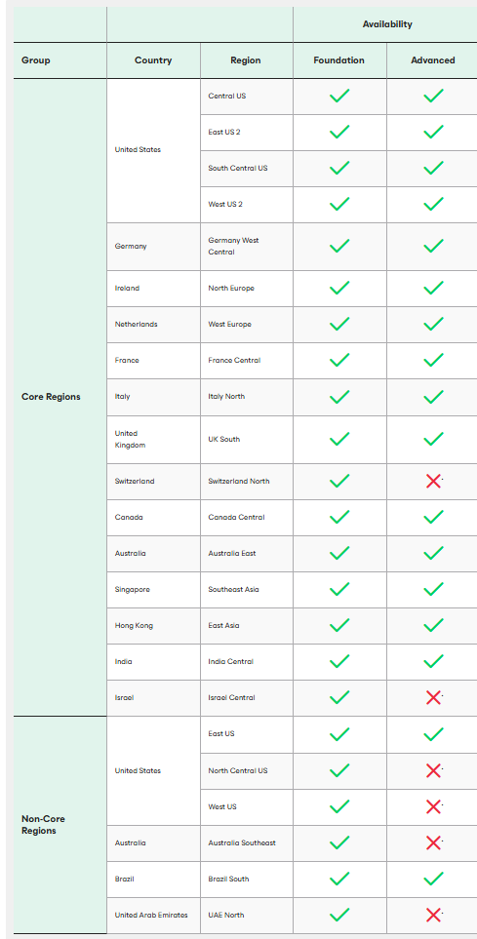The image size is (477, 939).
Task: Select the Foundation column header
Action: 339,60
